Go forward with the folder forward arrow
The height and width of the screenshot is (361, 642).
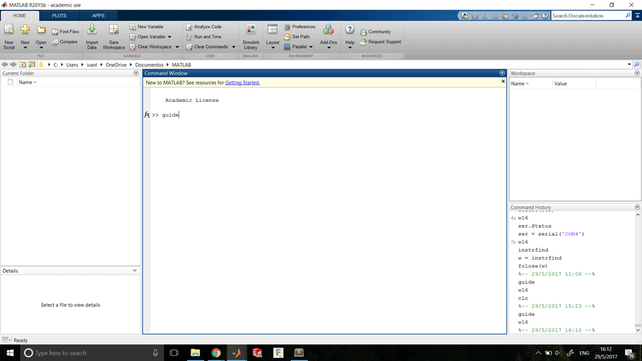13,65
